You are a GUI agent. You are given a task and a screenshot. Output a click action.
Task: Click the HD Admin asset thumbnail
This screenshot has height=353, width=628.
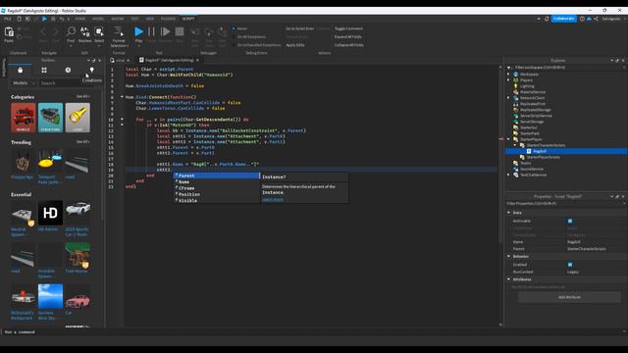(x=50, y=213)
